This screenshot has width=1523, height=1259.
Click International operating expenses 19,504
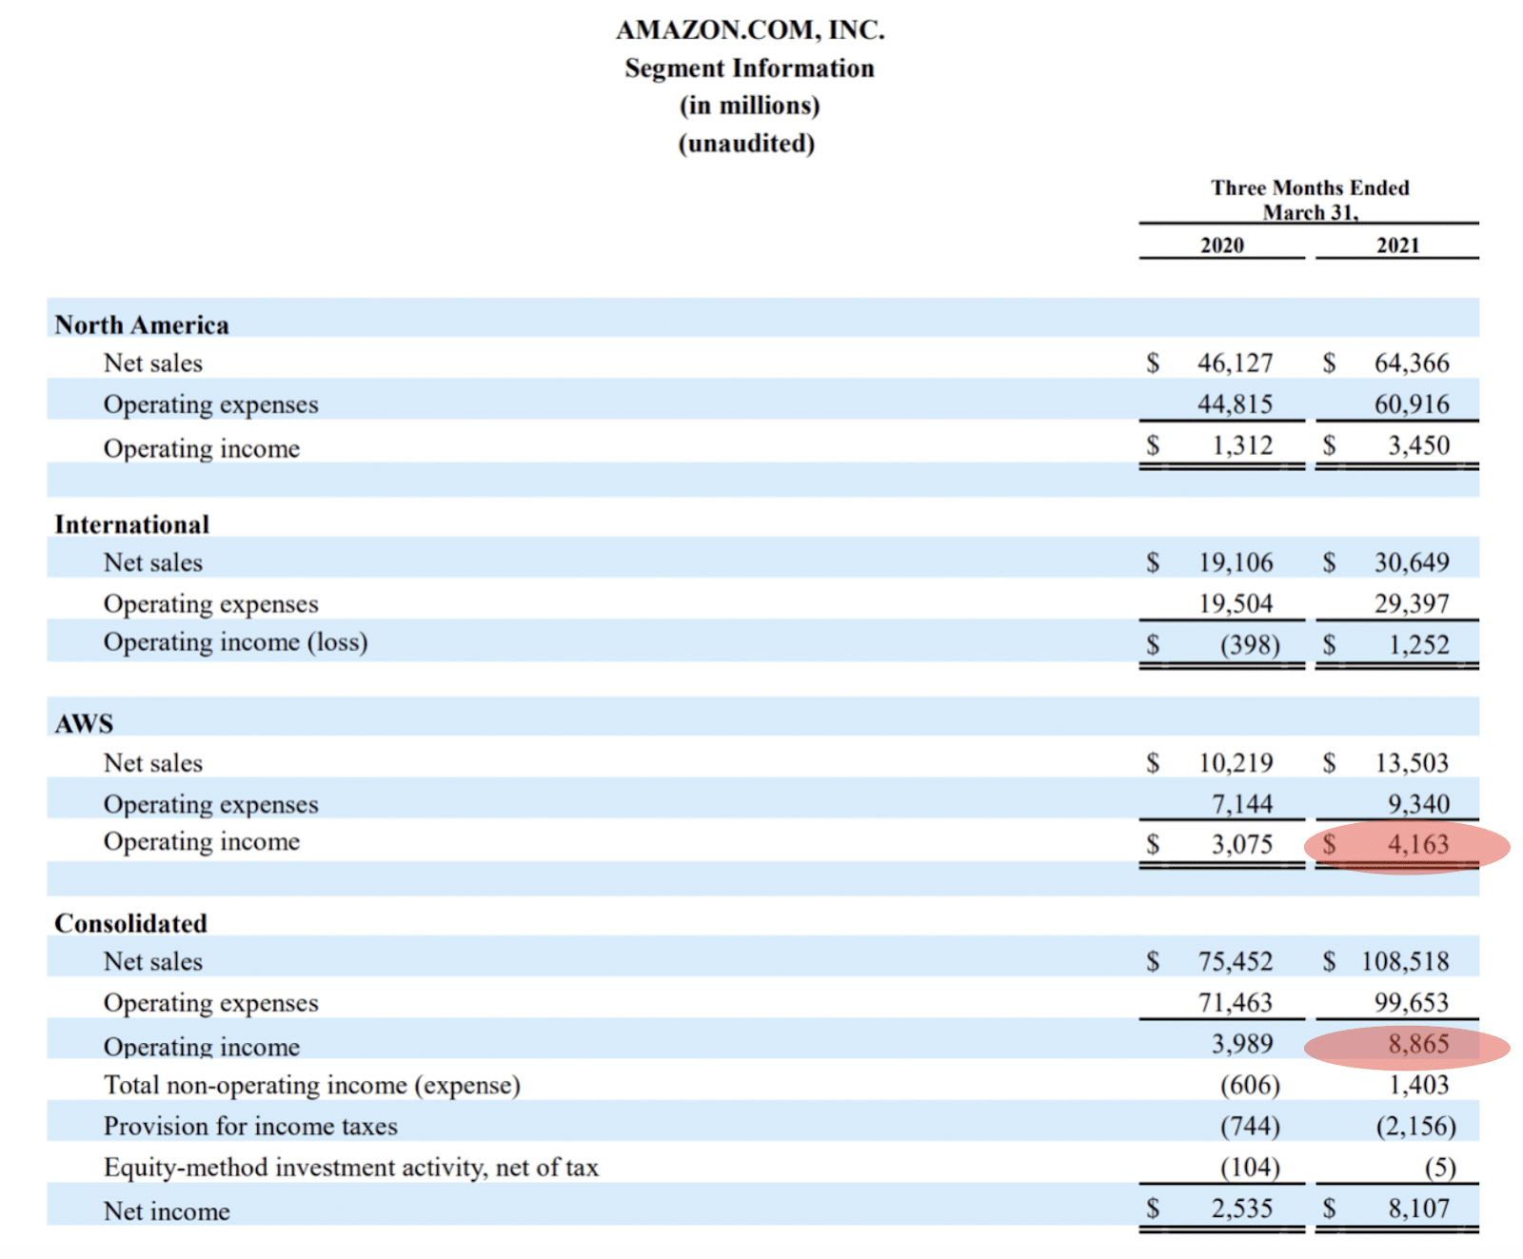pyautogui.click(x=1236, y=604)
